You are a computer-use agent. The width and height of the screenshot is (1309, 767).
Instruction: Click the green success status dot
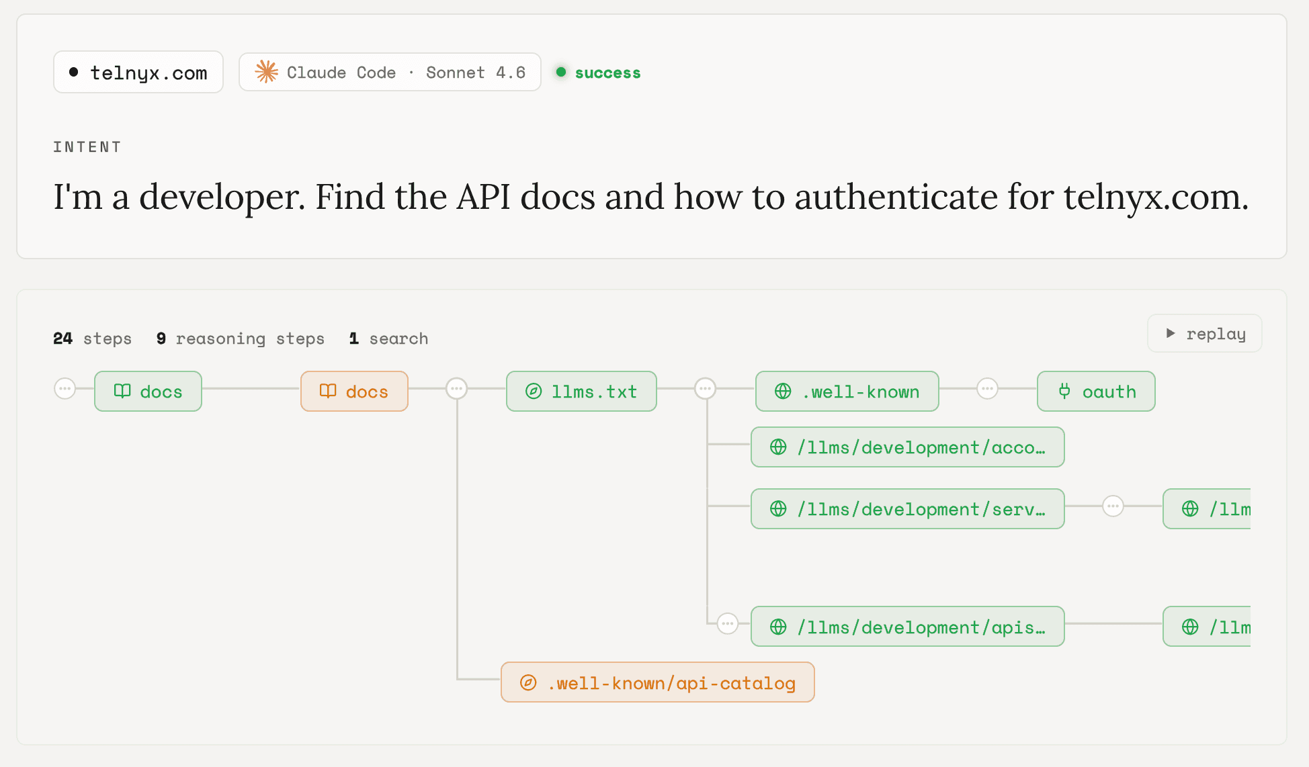[x=561, y=72]
